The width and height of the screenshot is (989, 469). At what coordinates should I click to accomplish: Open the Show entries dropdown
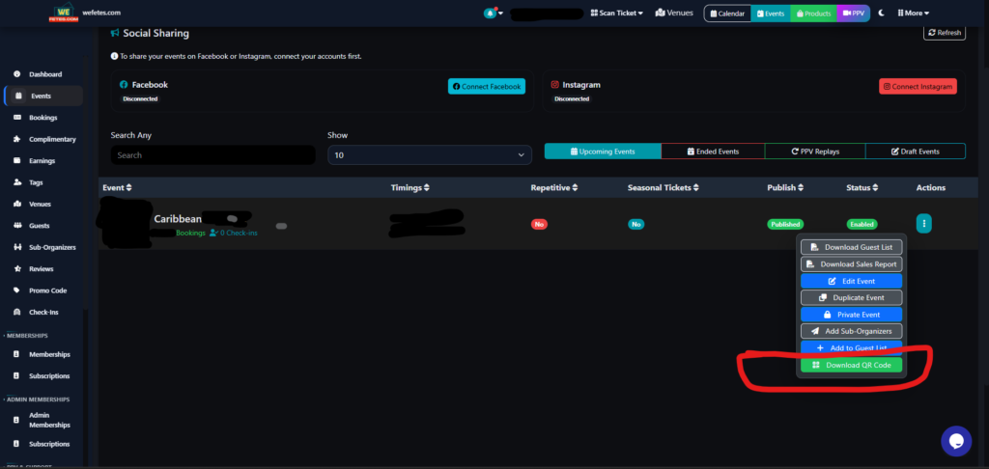click(x=430, y=154)
